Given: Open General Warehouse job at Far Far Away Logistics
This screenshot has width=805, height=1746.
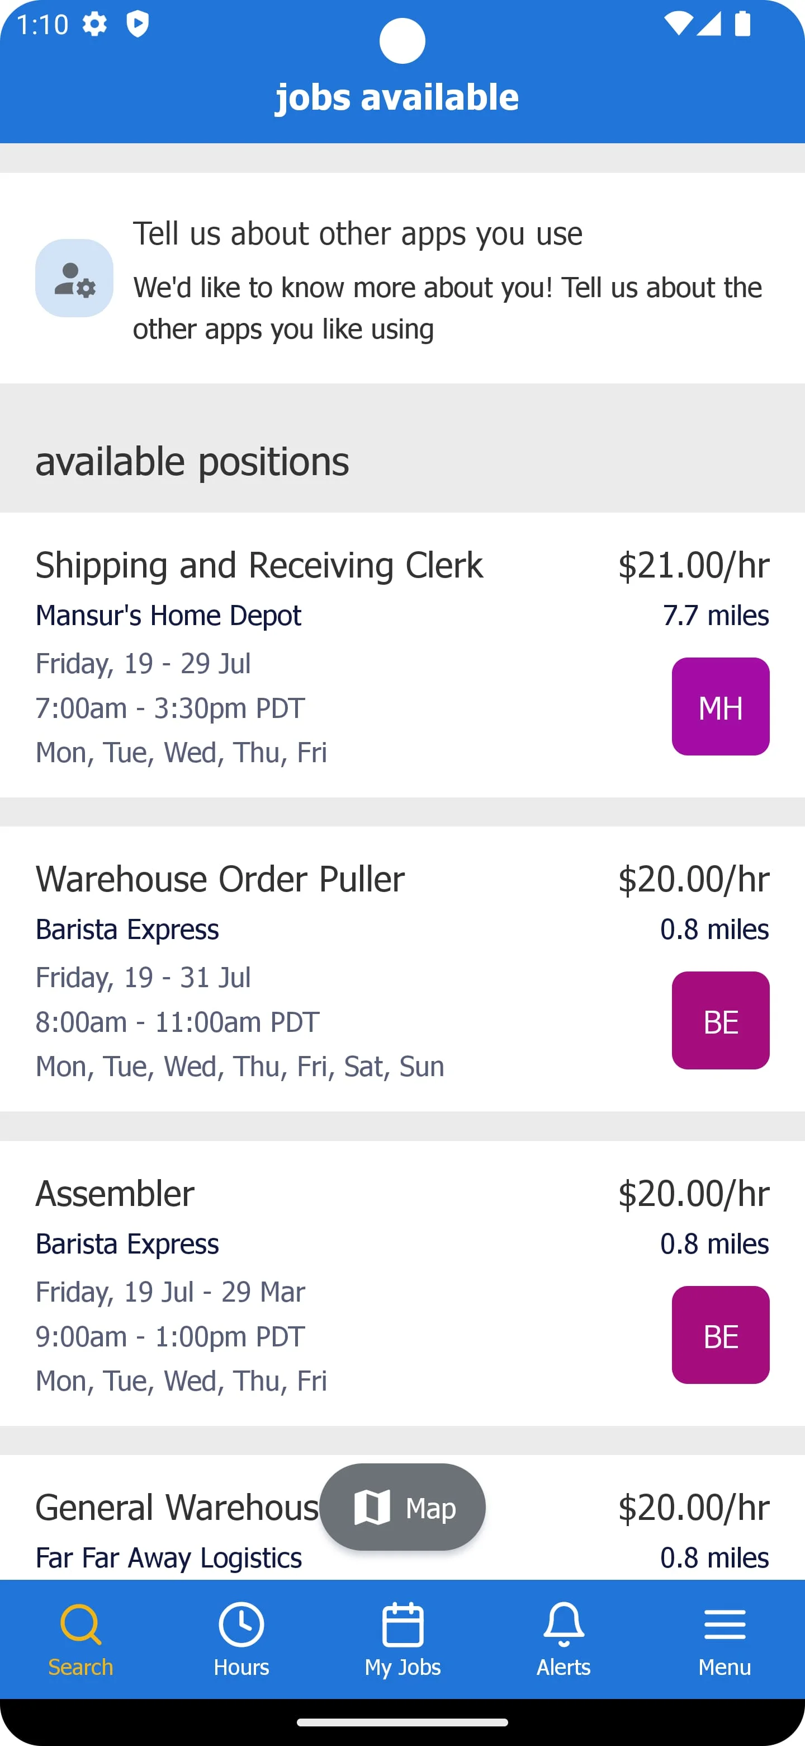Looking at the screenshot, I should pyautogui.click(x=176, y=1508).
